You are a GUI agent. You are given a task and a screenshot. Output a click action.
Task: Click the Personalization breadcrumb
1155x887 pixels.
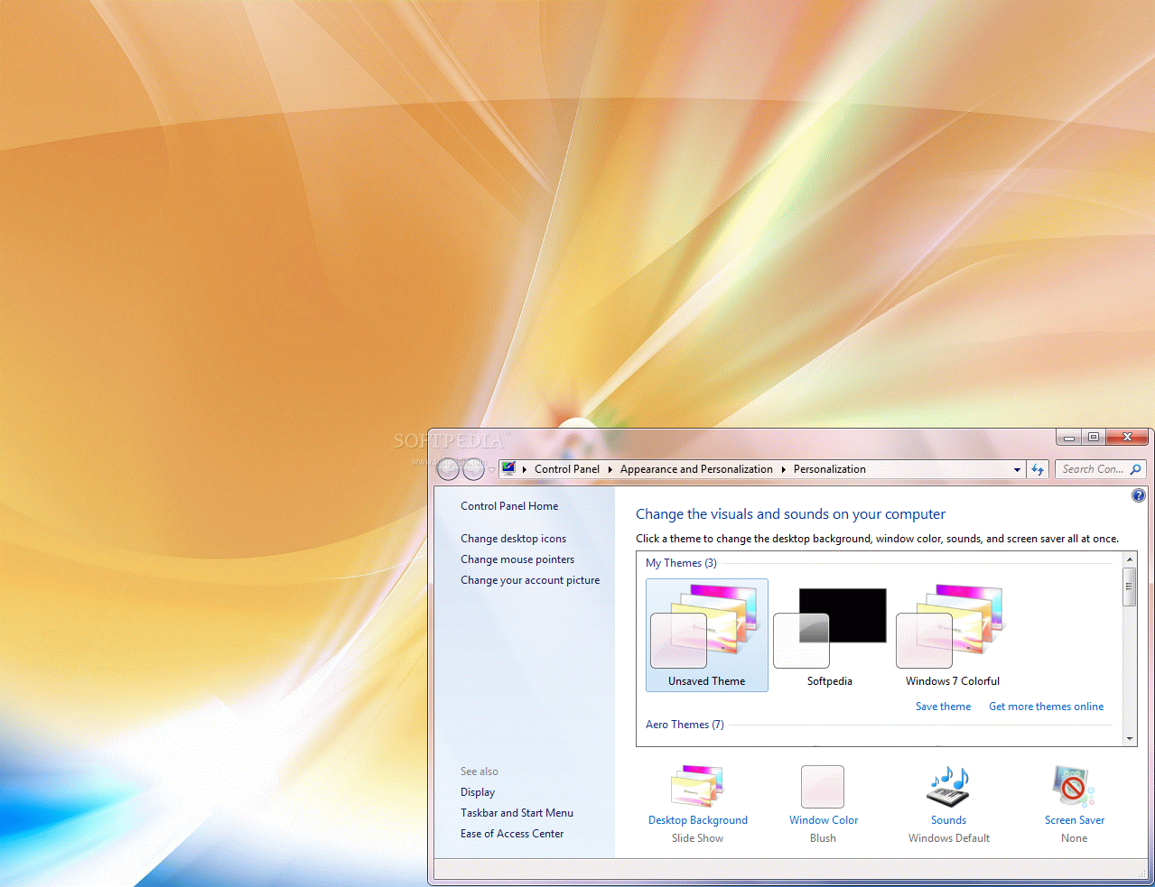coord(829,469)
